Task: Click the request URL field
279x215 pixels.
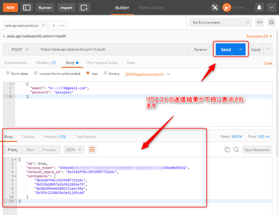Action: pos(113,49)
